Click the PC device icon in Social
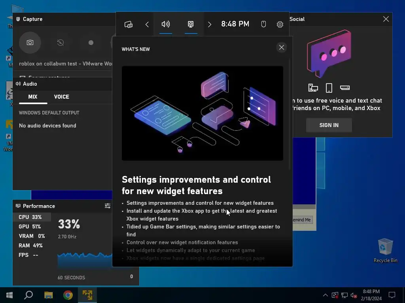This screenshot has width=405, height=303. click(x=313, y=88)
